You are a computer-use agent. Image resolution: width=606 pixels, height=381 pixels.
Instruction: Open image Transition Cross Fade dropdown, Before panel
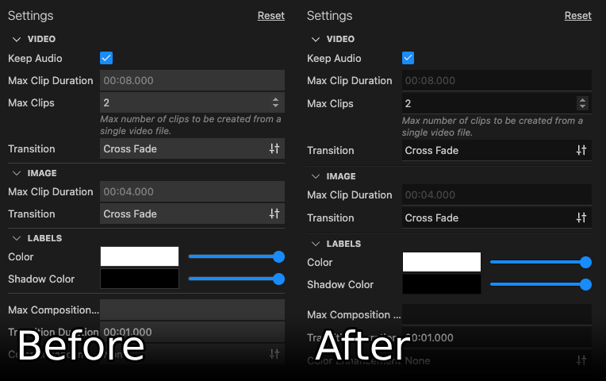(193, 214)
